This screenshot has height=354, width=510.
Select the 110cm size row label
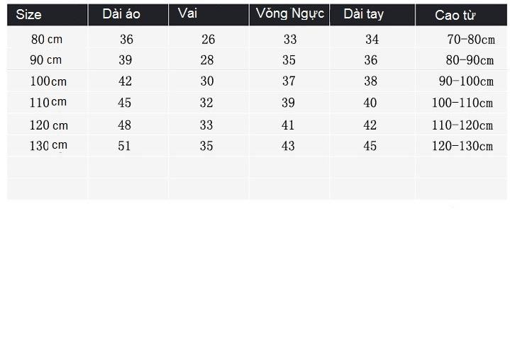point(48,102)
